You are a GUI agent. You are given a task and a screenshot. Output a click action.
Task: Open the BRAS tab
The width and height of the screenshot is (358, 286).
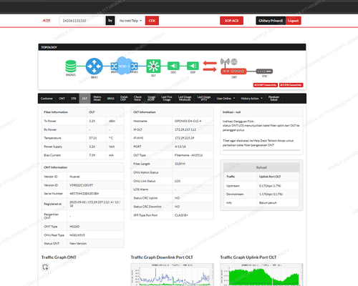(111, 99)
